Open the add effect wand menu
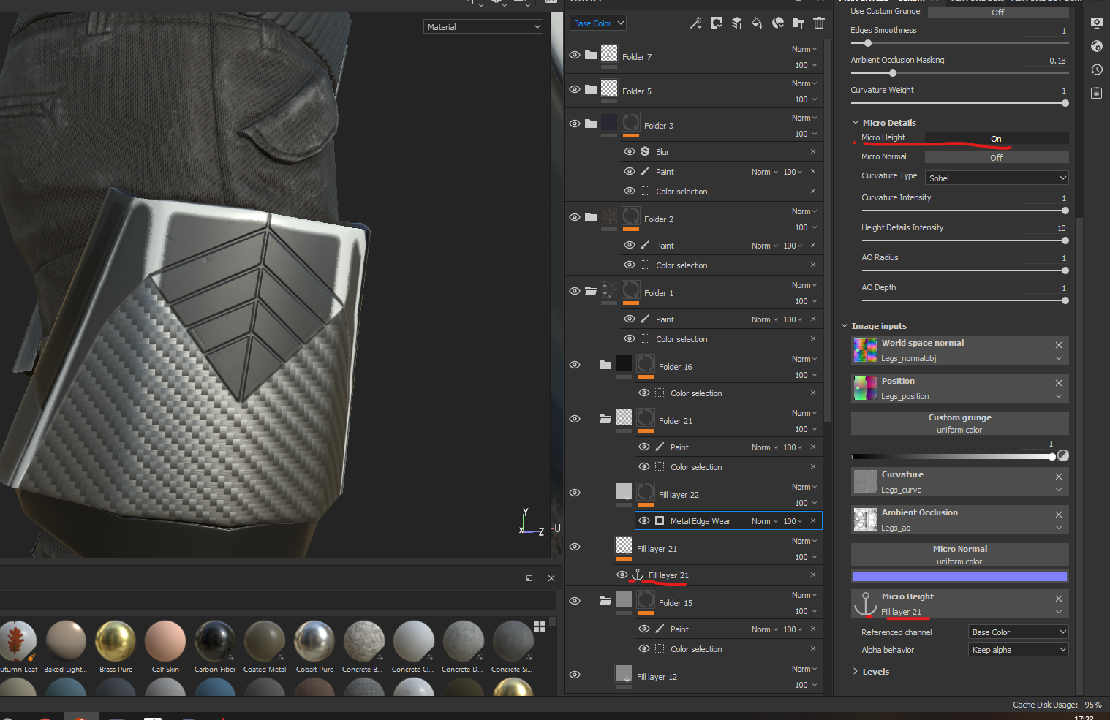 coord(695,23)
